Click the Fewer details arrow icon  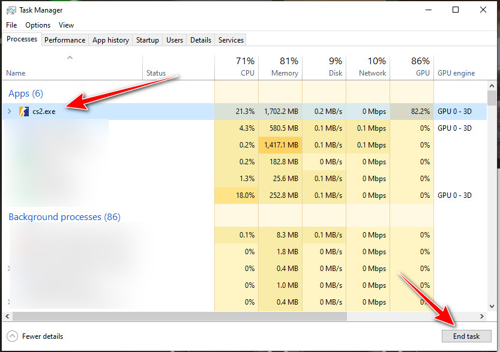click(12, 336)
